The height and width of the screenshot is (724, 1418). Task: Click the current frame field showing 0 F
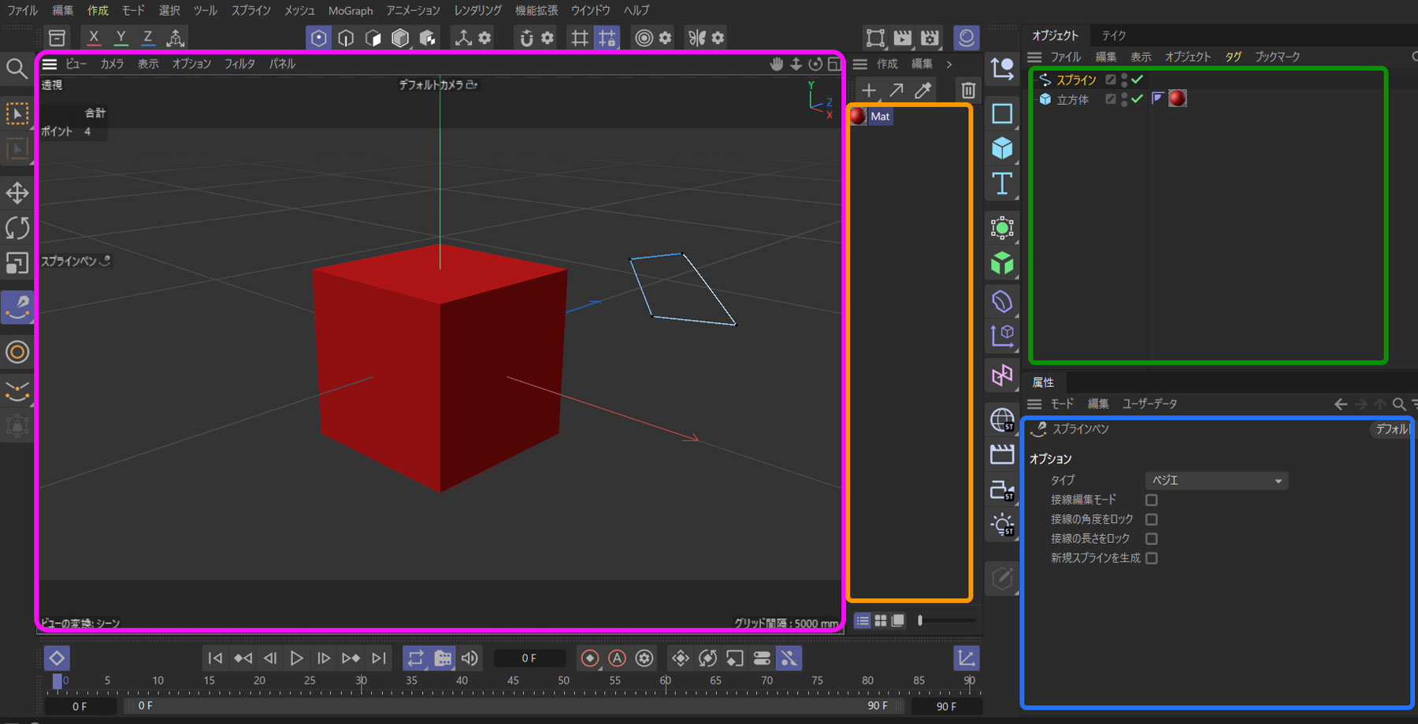[x=529, y=659]
